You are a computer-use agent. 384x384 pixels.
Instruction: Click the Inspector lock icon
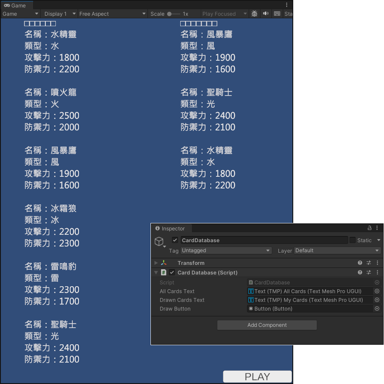pyautogui.click(x=369, y=228)
